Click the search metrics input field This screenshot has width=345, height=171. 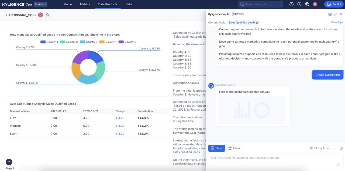tap(260, 4)
